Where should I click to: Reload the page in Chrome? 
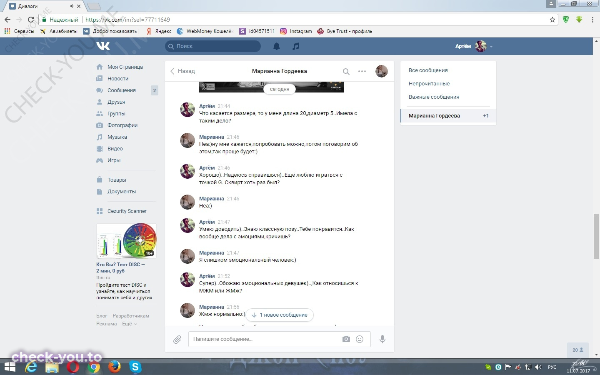31,20
